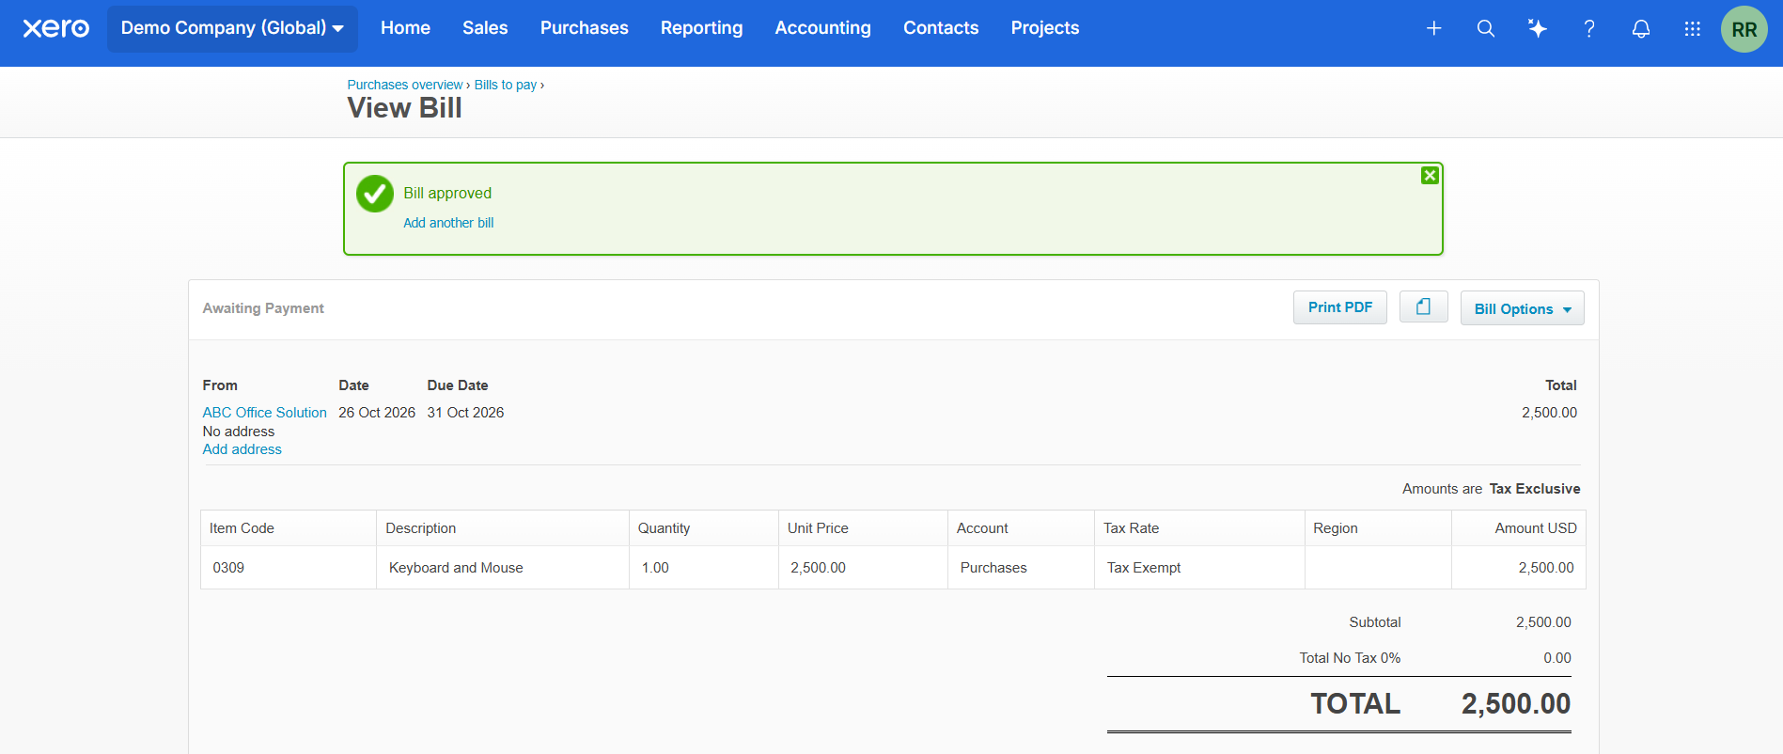Open the Bill Options dropdown
The height and width of the screenshot is (754, 1783).
(x=1523, y=308)
